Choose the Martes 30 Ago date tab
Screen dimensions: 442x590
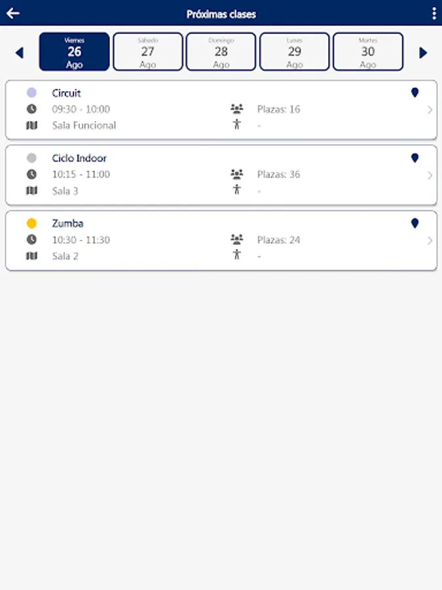coord(368,52)
